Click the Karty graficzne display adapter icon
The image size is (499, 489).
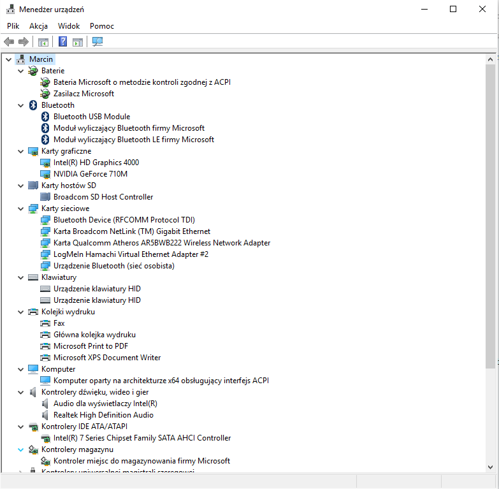tap(33, 151)
